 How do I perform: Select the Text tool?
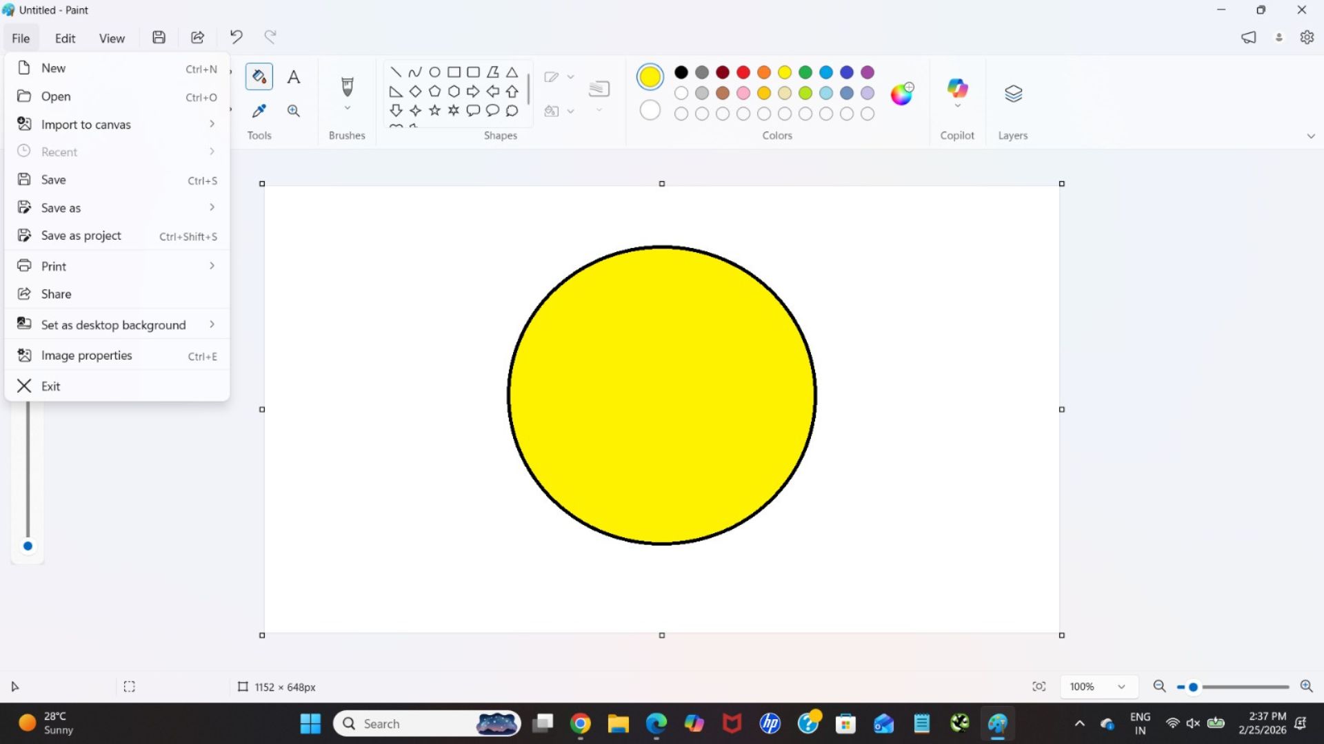point(293,76)
